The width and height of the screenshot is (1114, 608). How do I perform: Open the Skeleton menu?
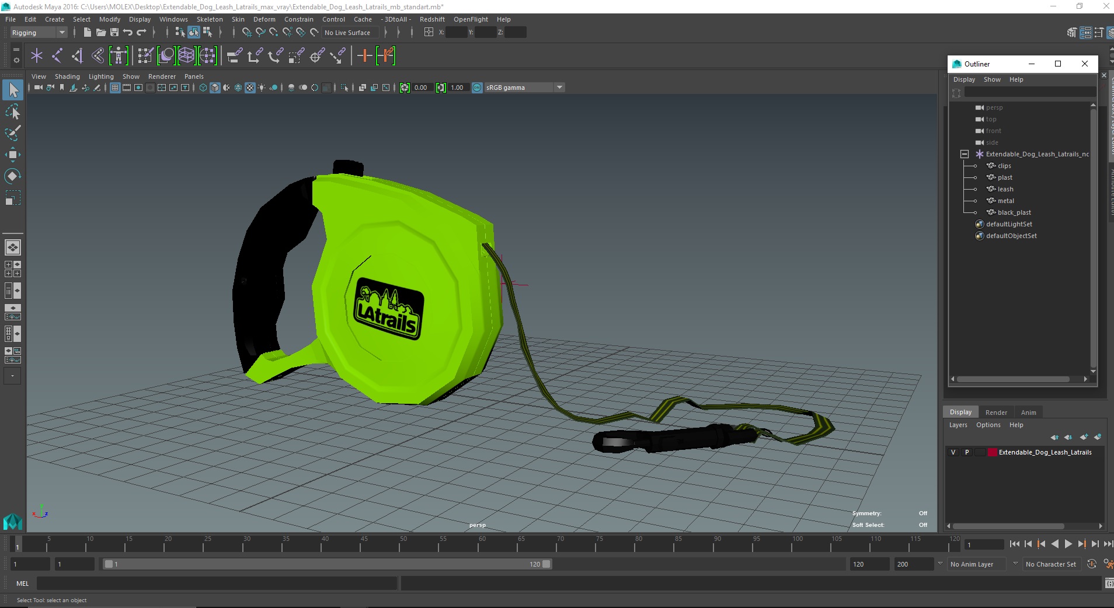(210, 19)
